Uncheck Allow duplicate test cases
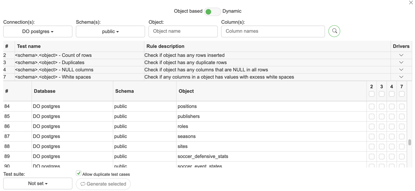 pos(79,173)
